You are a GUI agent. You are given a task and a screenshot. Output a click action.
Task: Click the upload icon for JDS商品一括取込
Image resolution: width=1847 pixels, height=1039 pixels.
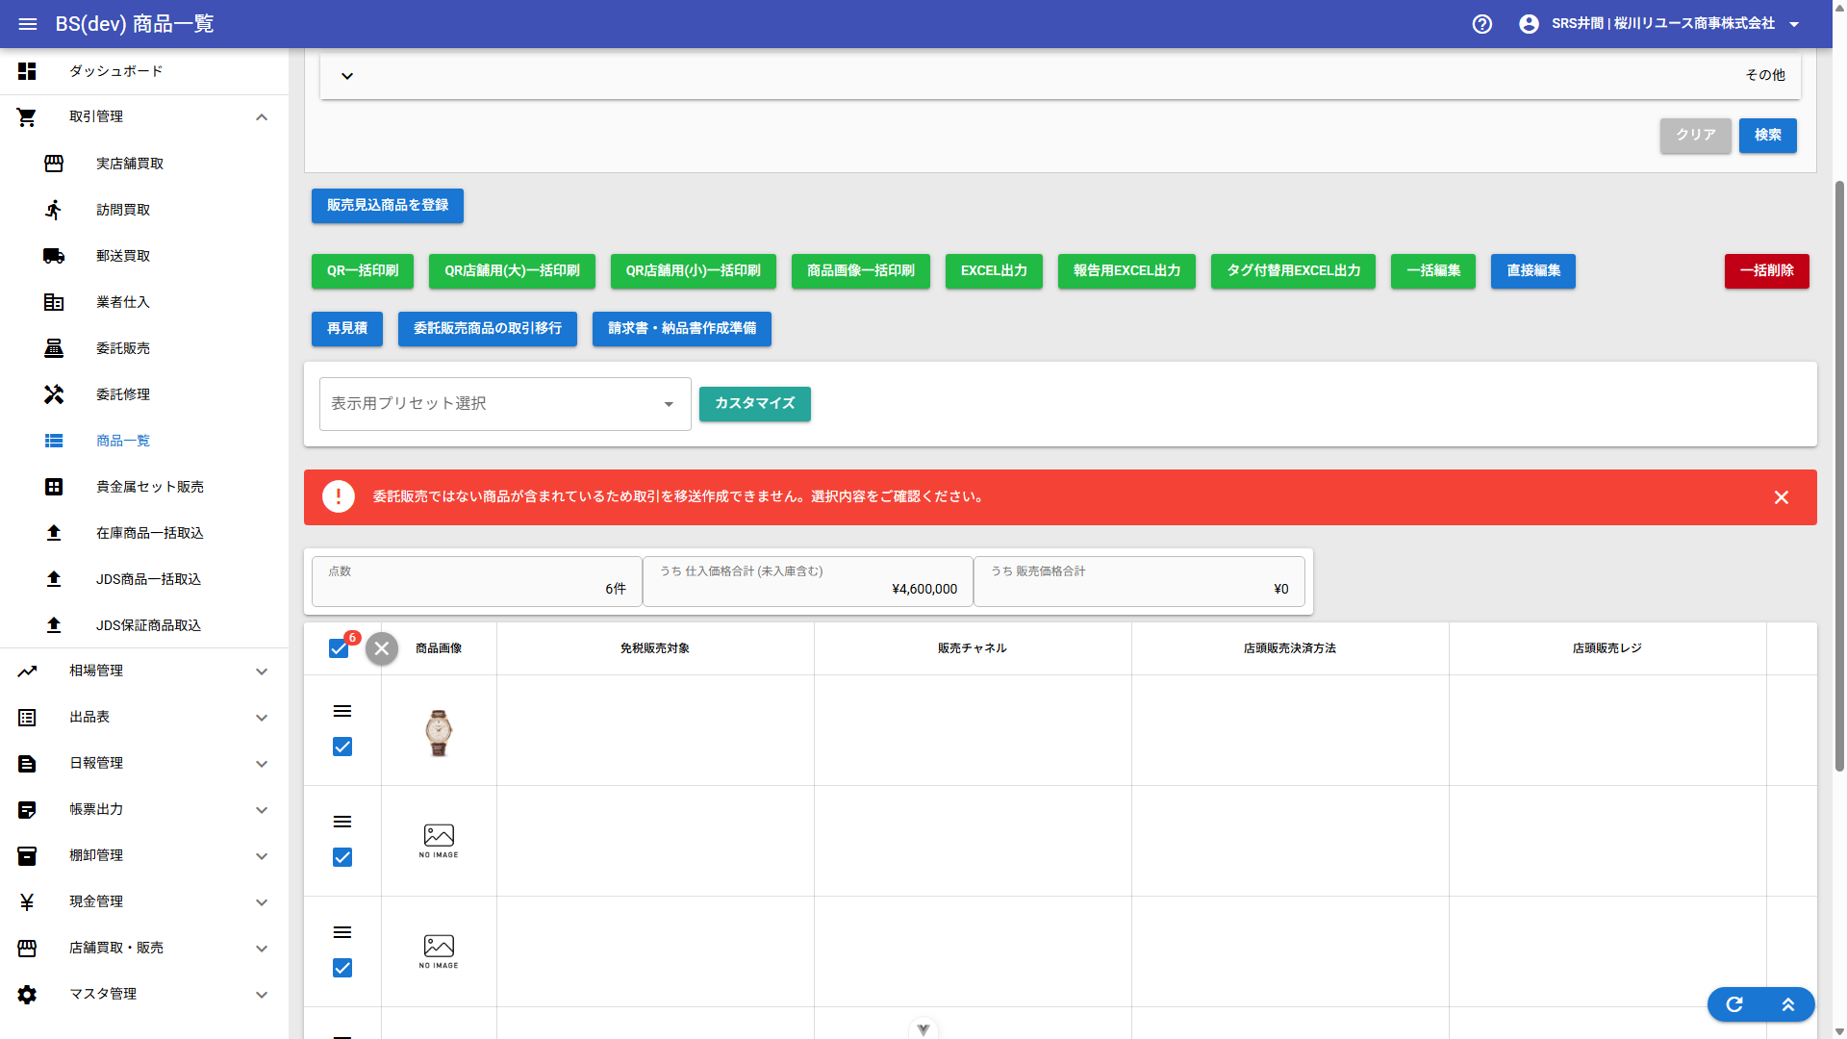(x=54, y=579)
